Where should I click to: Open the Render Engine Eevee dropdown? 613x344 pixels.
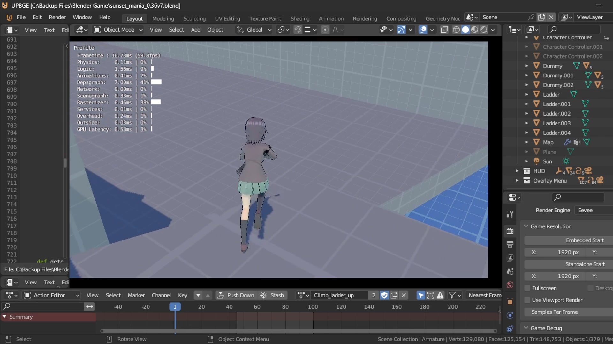click(594, 210)
